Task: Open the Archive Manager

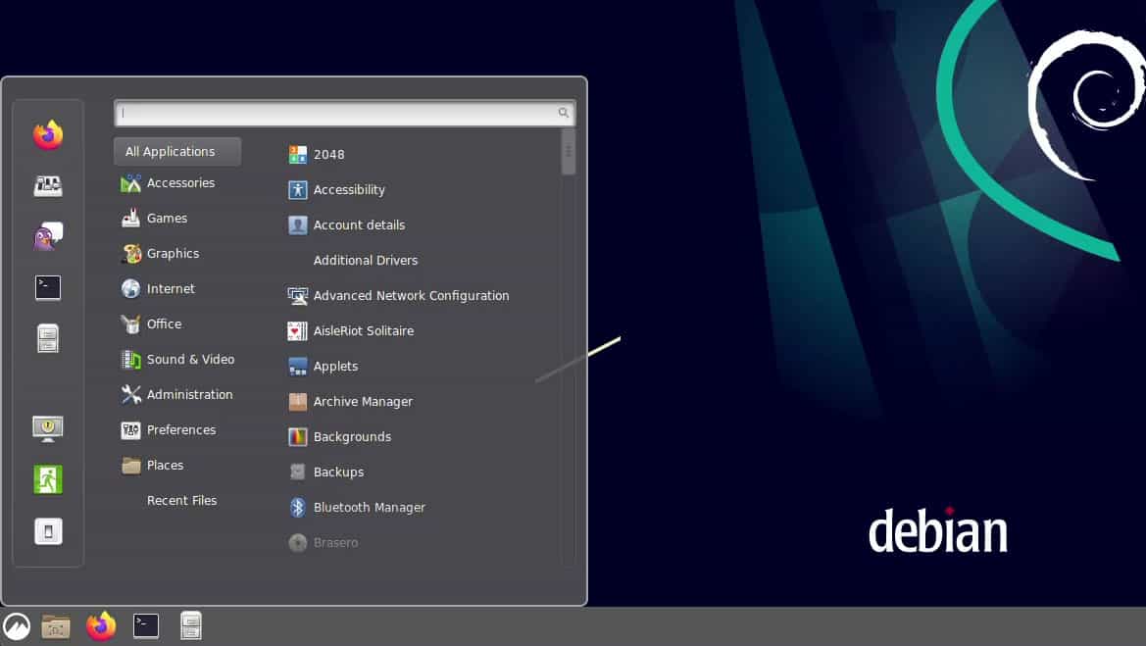Action: [x=363, y=401]
